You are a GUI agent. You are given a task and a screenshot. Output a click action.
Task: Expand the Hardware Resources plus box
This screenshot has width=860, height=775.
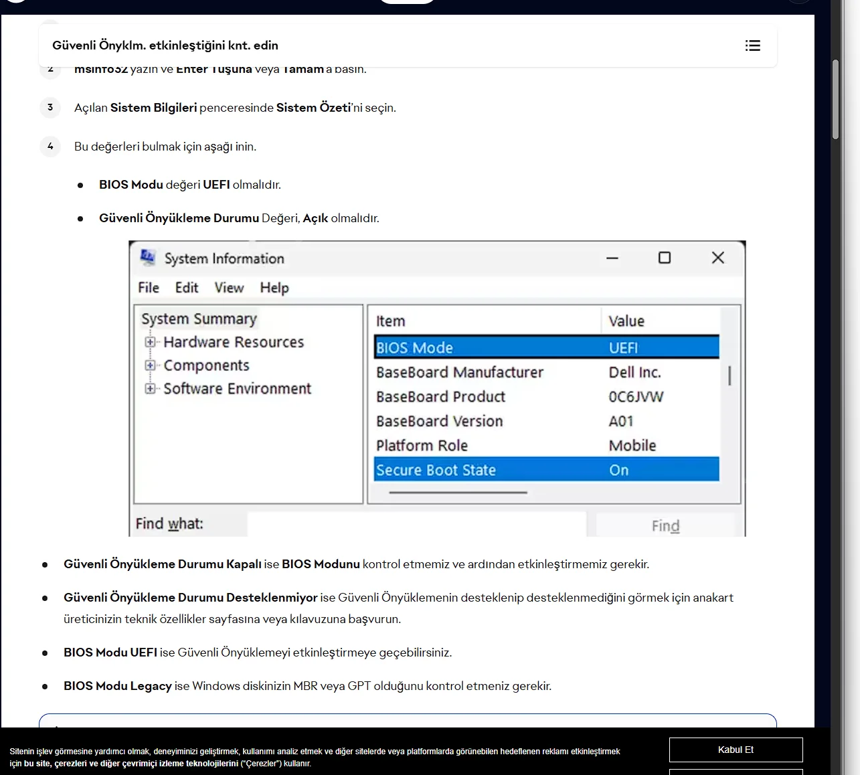(150, 342)
